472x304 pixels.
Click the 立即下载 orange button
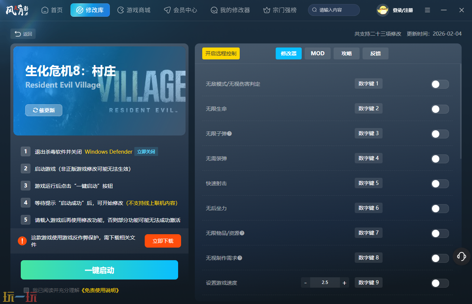point(163,241)
